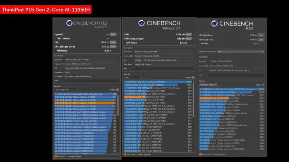Start CPU (Multi Core) test in Cinebench R23
This screenshot has width=289, height=162.
tap(261, 35)
